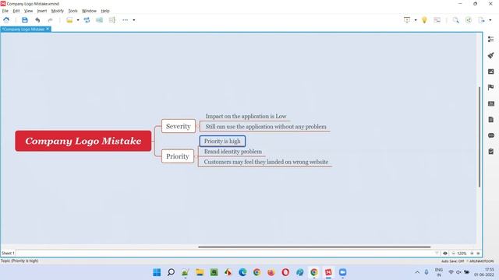Image resolution: width=499 pixels, height=280 pixels.
Task: Click the magnifier Search icon
Action: pyautogui.click(x=455, y=20)
